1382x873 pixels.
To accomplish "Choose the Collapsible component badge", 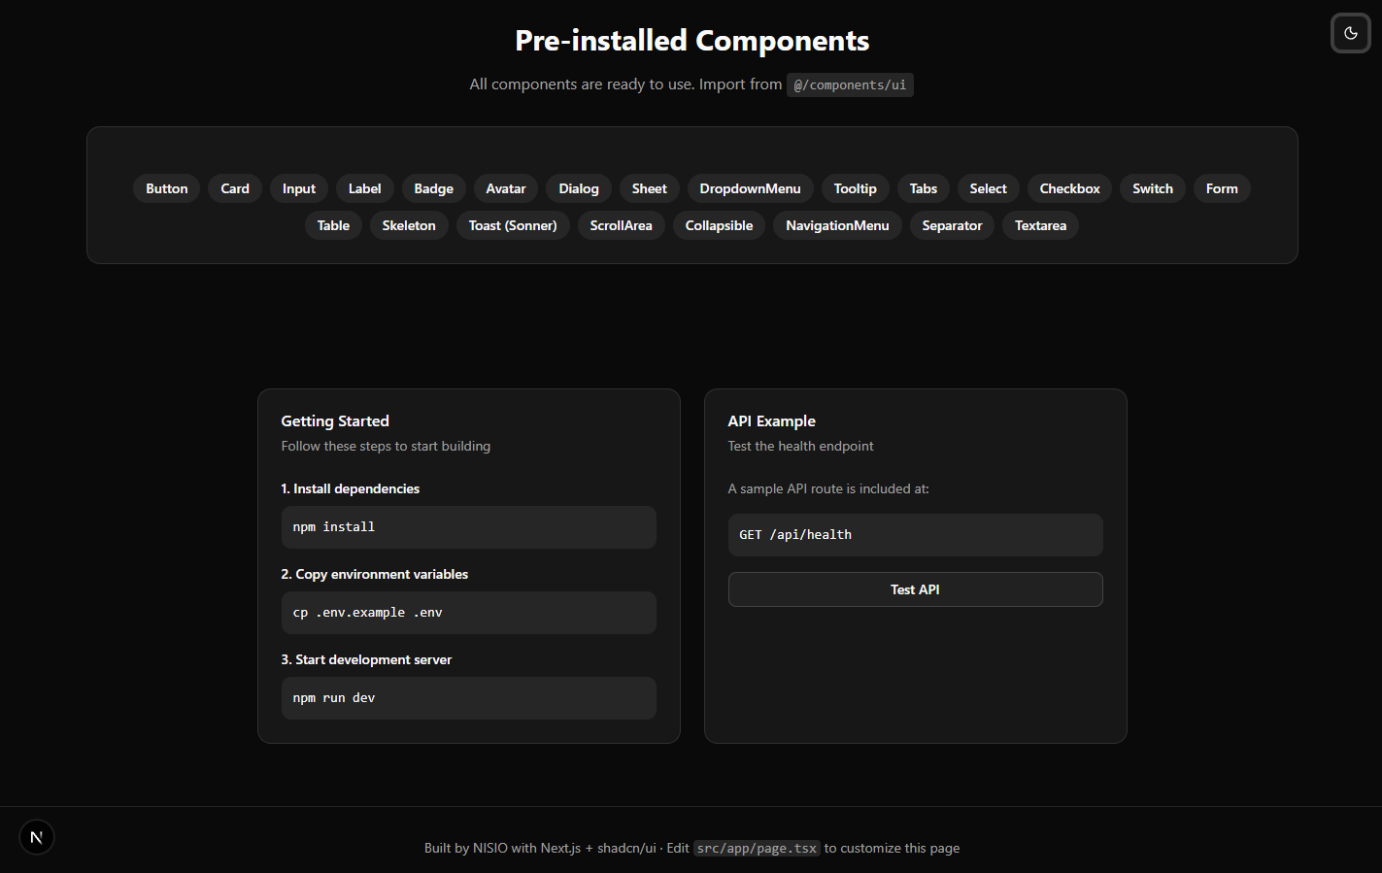I will click(720, 225).
